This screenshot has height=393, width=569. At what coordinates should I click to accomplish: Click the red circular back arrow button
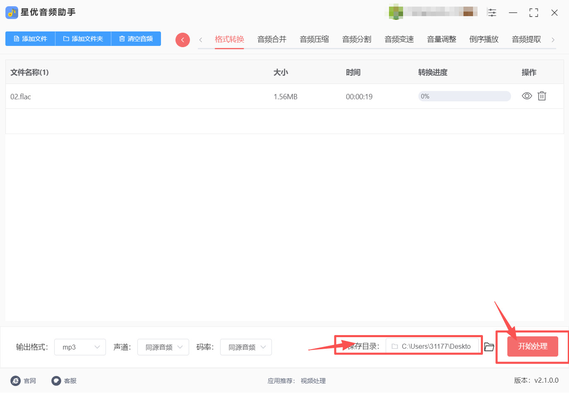coord(182,40)
